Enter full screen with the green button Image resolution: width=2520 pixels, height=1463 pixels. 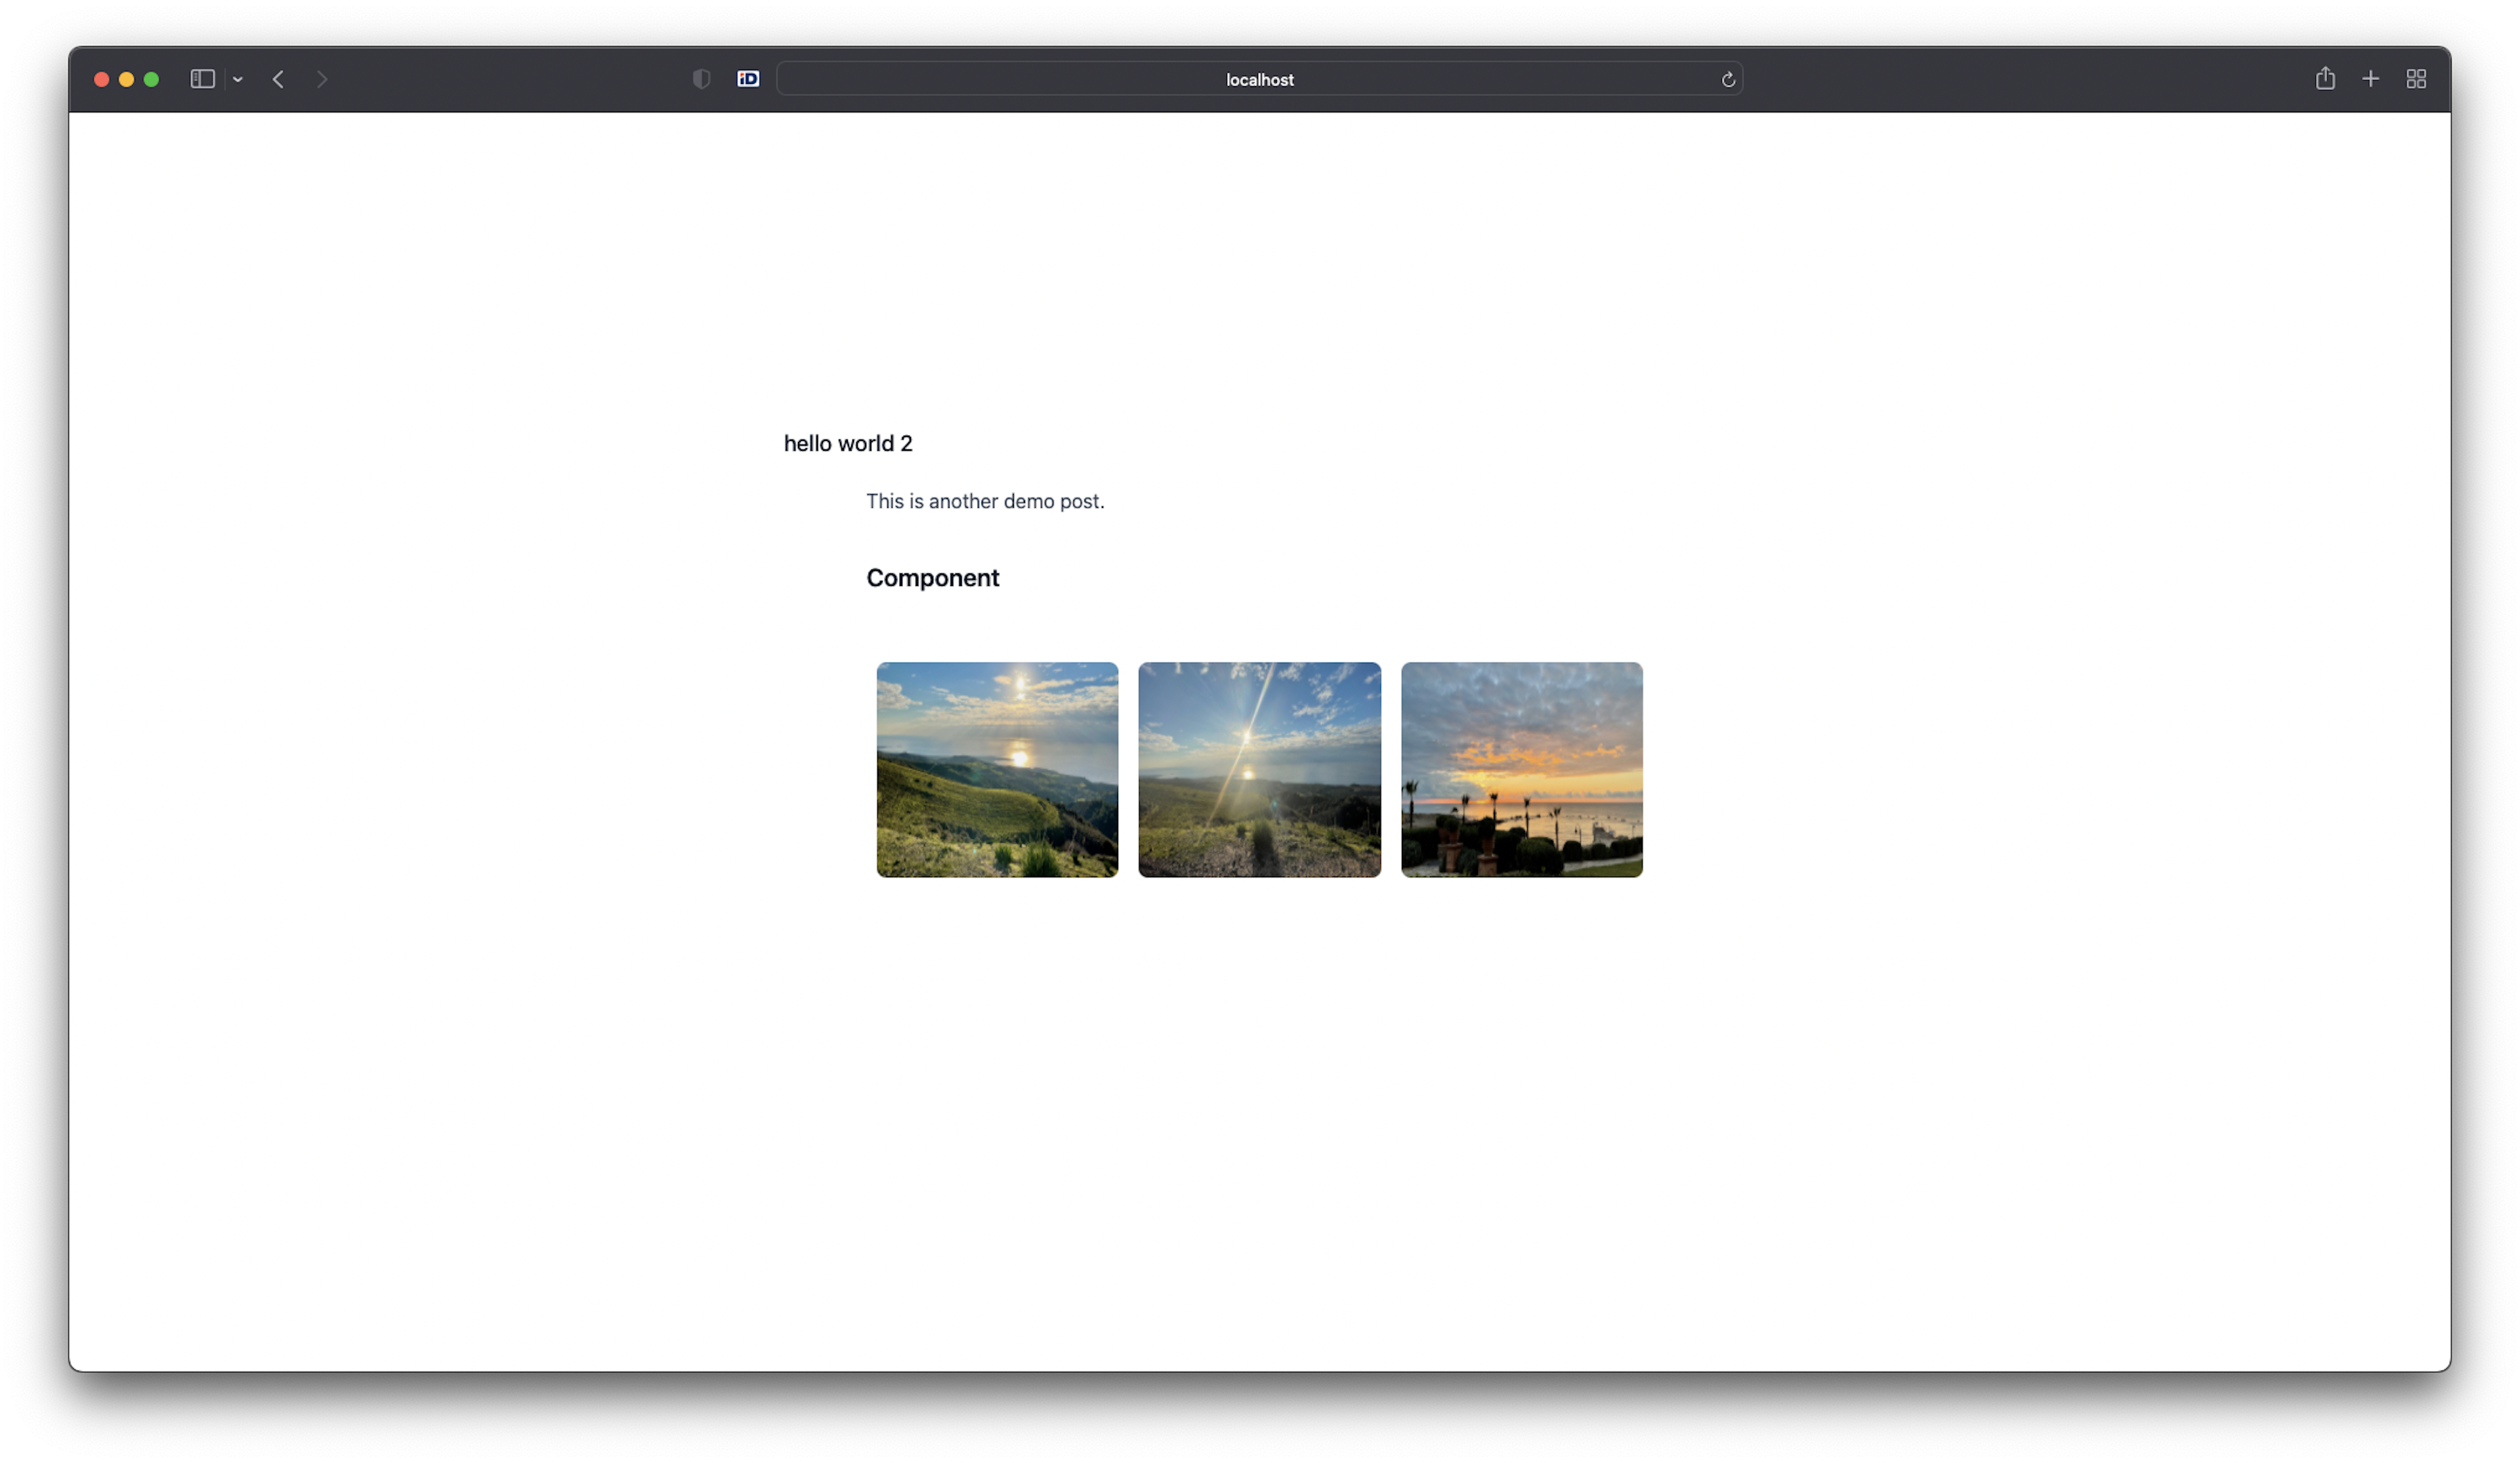point(152,79)
